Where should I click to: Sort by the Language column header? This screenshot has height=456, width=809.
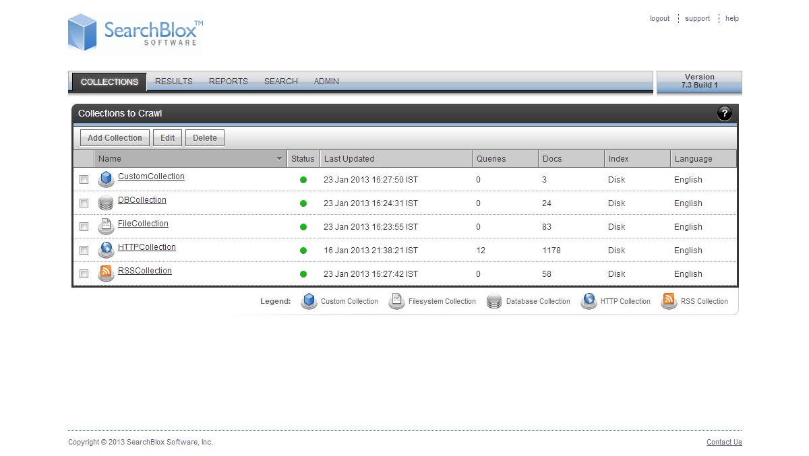[x=703, y=159]
